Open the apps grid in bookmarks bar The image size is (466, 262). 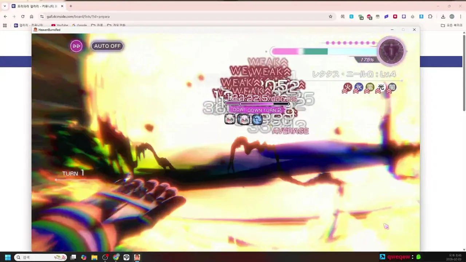click(x=5, y=25)
